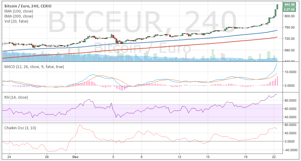
Task: Click the date label 5 on time axis
Action: click(x=113, y=157)
